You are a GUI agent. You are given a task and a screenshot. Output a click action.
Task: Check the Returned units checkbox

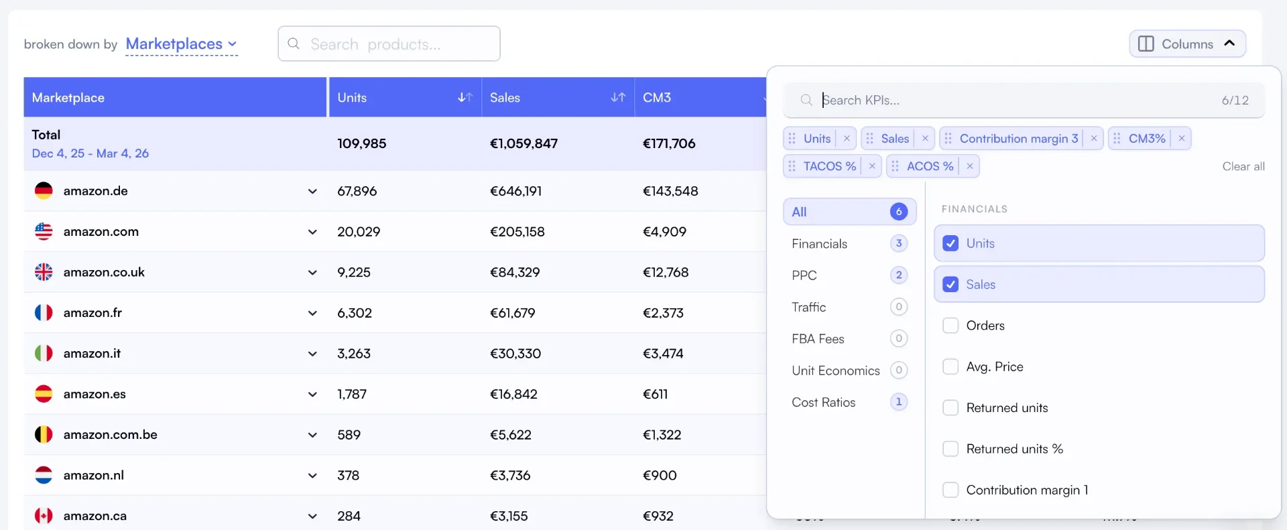point(951,407)
